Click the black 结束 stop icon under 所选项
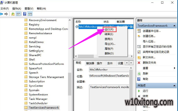The height and width of the screenshot is (111, 178). point(139,96)
